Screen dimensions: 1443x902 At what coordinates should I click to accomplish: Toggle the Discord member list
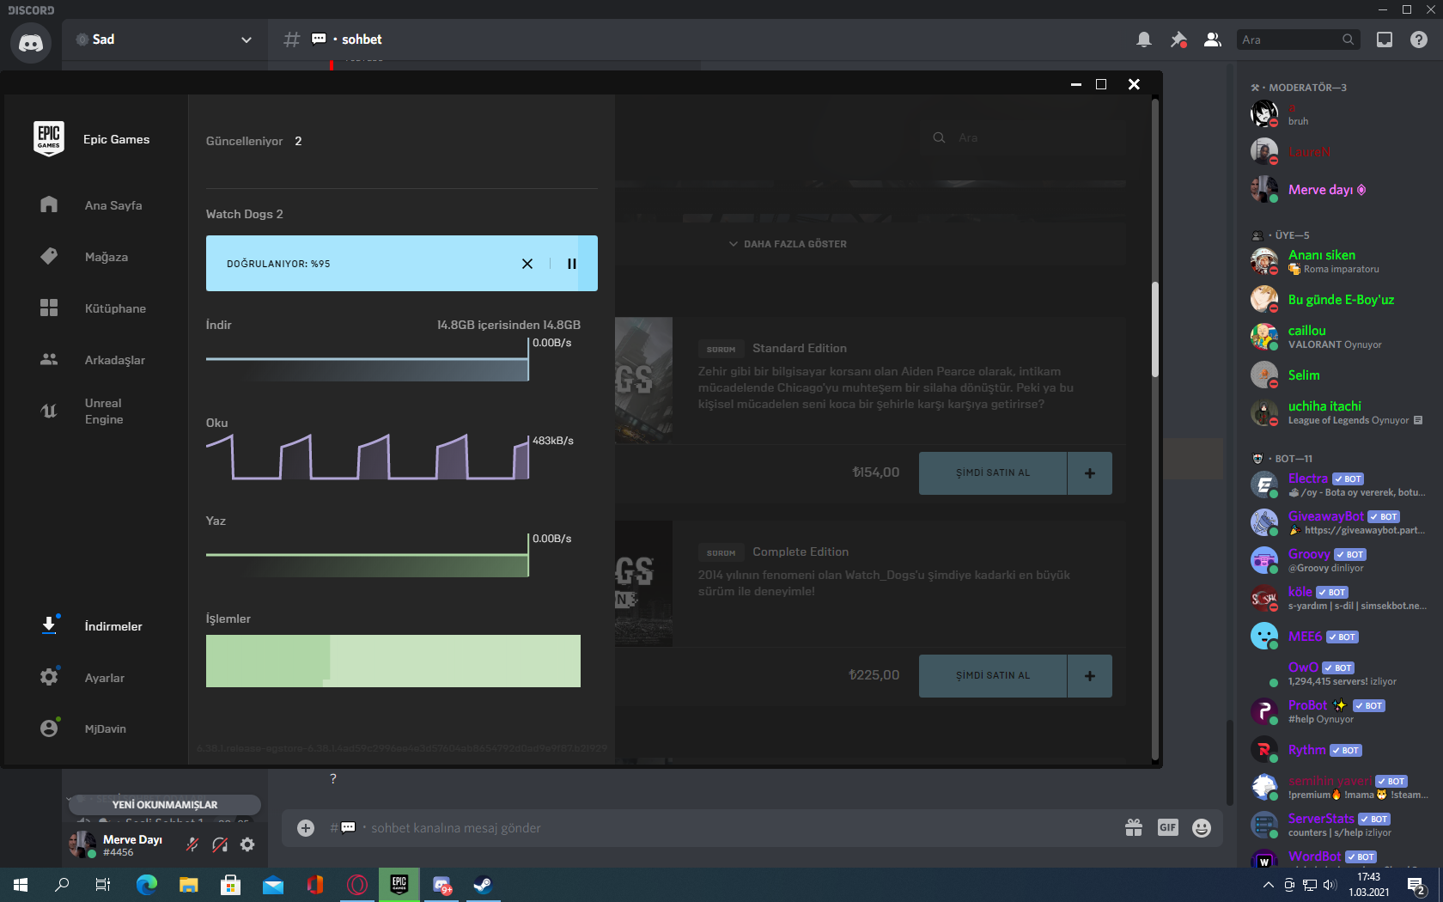[1213, 40]
